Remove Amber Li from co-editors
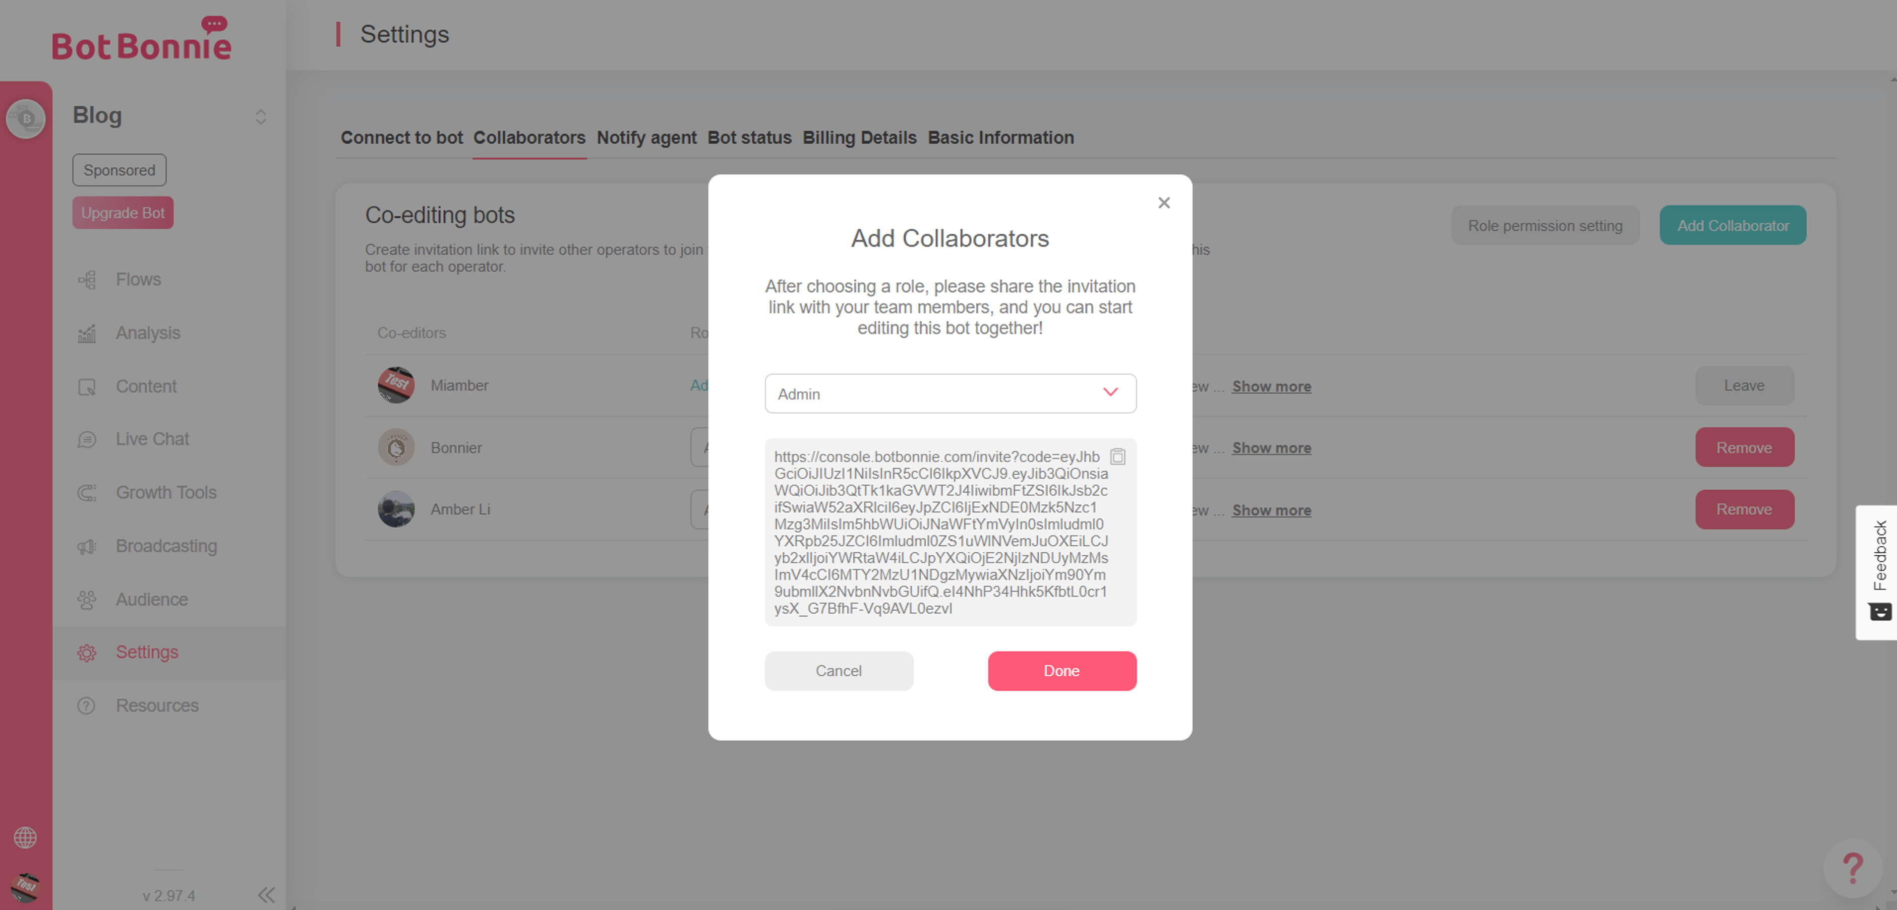This screenshot has height=910, width=1897. (x=1744, y=509)
